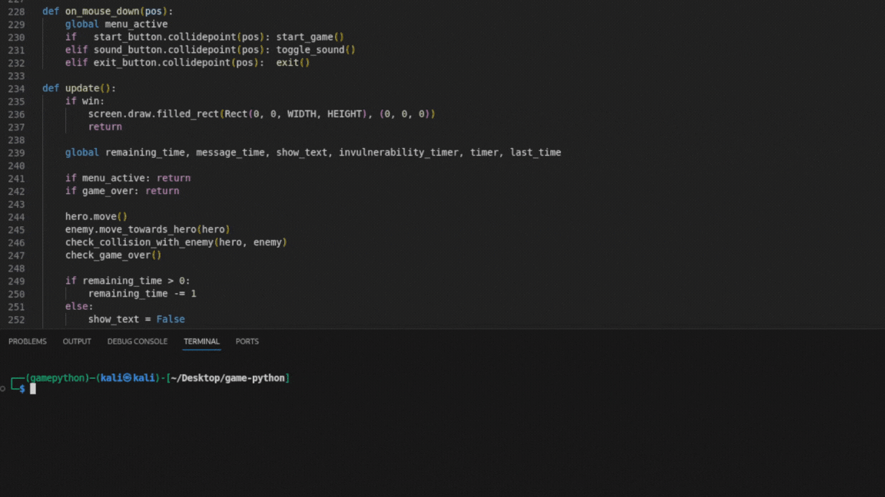This screenshot has height=497, width=885.
Task: Click line number 252 in the gutter
Action: (16, 320)
